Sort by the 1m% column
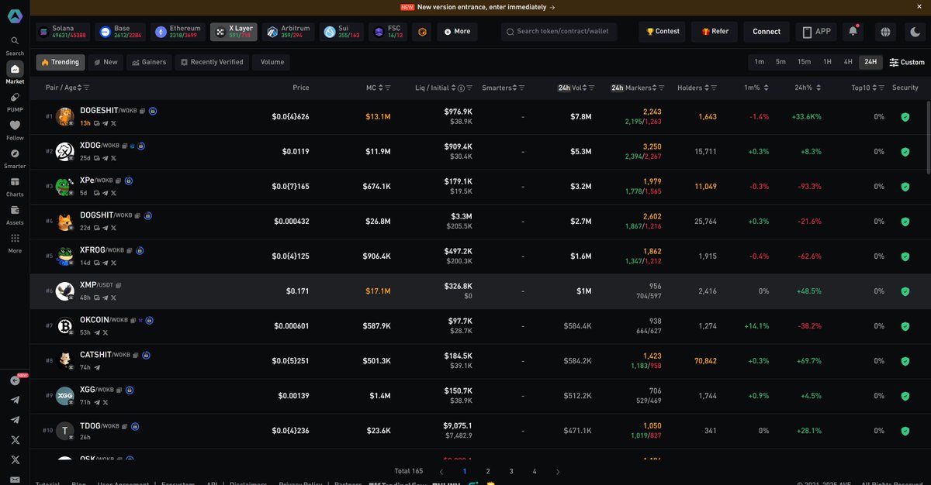931x485 pixels. click(x=766, y=88)
